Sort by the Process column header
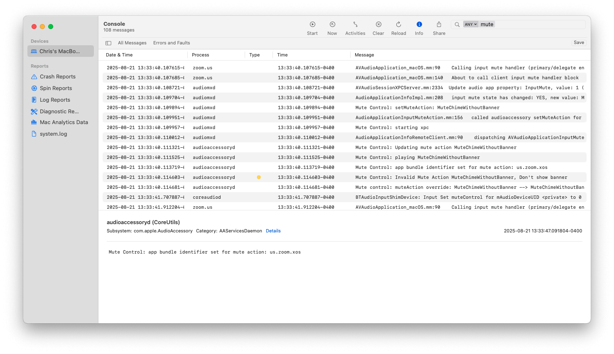The height and width of the screenshot is (354, 614). [201, 55]
